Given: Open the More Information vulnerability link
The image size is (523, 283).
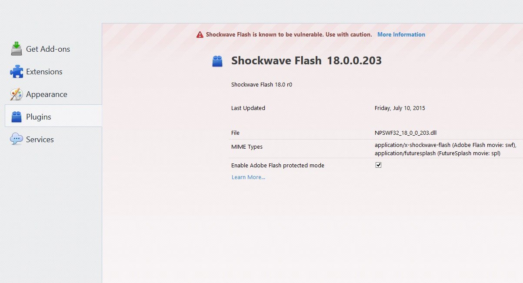Looking at the screenshot, I should 401,35.
